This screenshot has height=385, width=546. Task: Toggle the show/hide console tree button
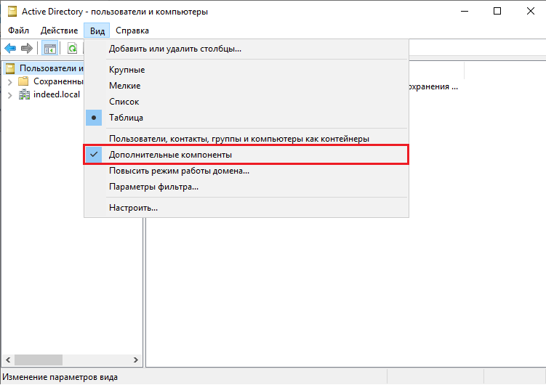coord(49,49)
